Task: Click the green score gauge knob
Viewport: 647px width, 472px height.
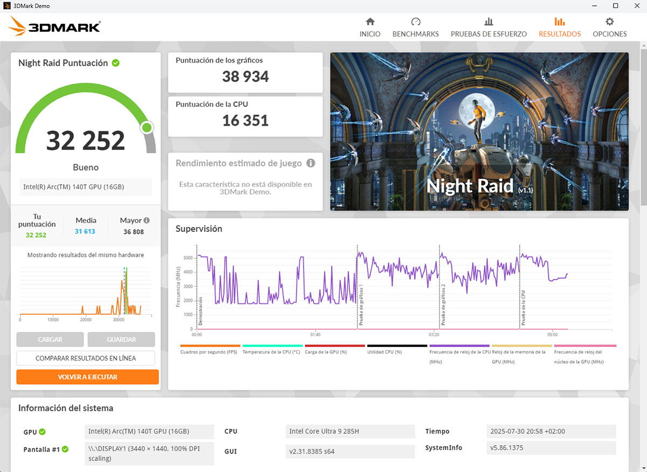Action: tap(147, 128)
